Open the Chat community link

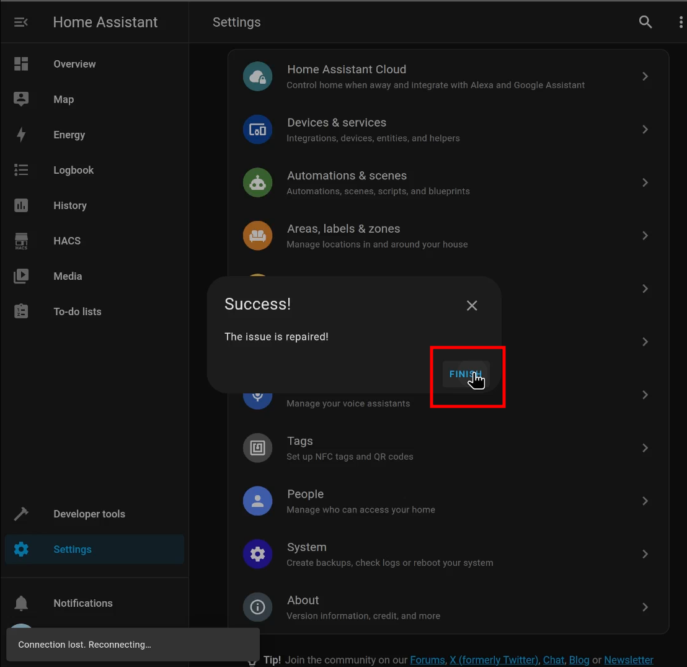553,660
